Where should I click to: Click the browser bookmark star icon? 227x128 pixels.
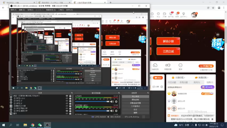(213, 8)
